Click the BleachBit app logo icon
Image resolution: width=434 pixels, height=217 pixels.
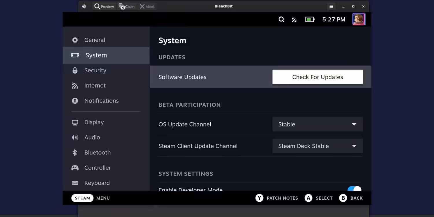click(84, 6)
